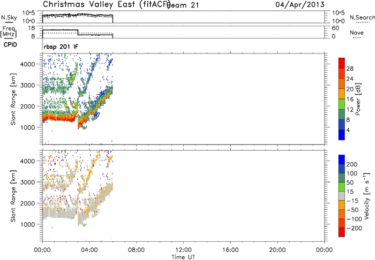The image size is (375, 260).
Task: Click the date '04/Apr/2013'
Action: pyautogui.click(x=300, y=5)
